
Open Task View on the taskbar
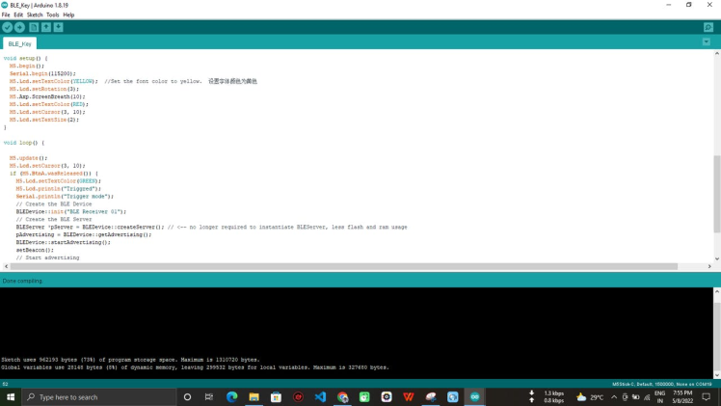point(209,396)
